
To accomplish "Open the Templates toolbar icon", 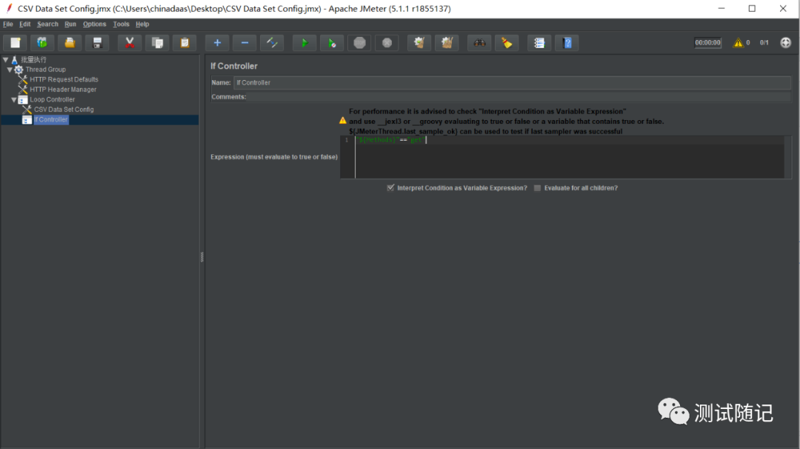I will pos(42,43).
